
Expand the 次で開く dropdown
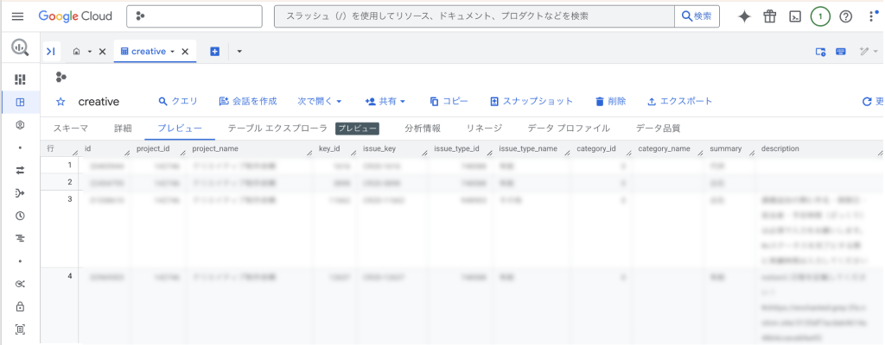[x=320, y=101]
